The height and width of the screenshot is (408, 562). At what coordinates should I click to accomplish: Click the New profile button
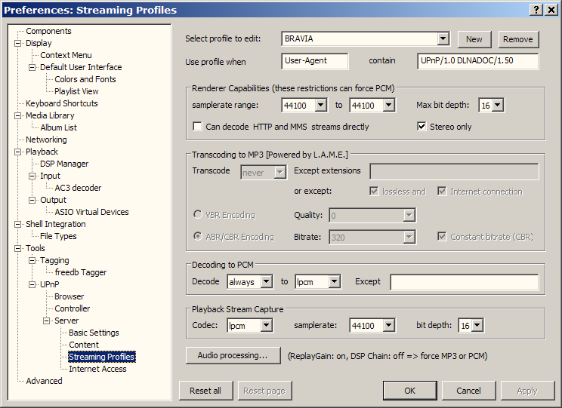click(474, 39)
